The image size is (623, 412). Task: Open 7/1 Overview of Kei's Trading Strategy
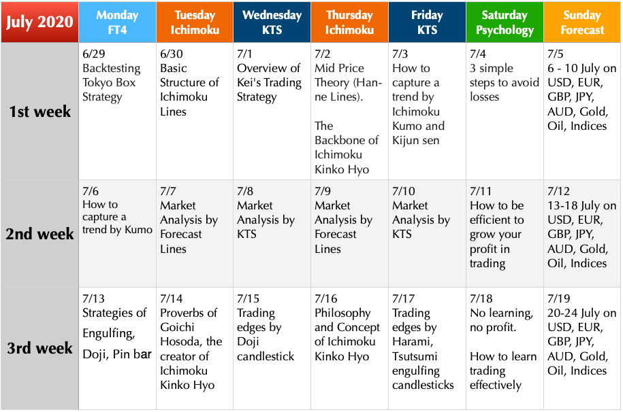click(272, 111)
